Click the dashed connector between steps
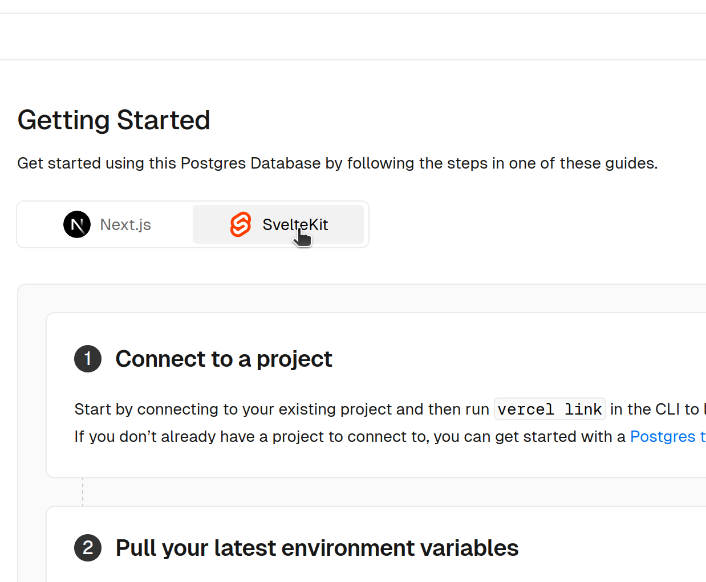The image size is (706, 582). (x=83, y=492)
